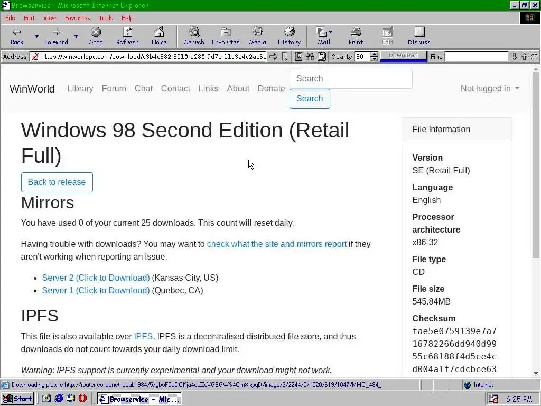The height and width of the screenshot is (406, 541).
Task: Open the Links navigation link
Action: (208, 89)
